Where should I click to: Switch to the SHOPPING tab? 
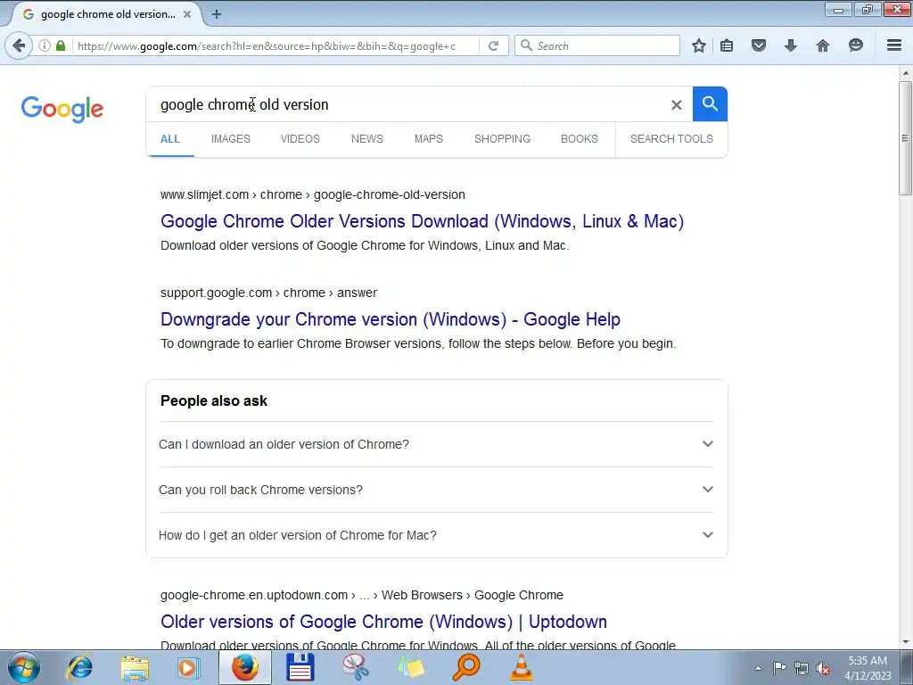[x=502, y=138]
